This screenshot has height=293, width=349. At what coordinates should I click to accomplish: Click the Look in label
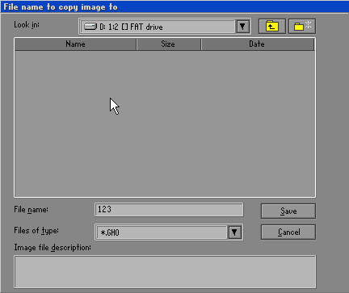(x=27, y=25)
